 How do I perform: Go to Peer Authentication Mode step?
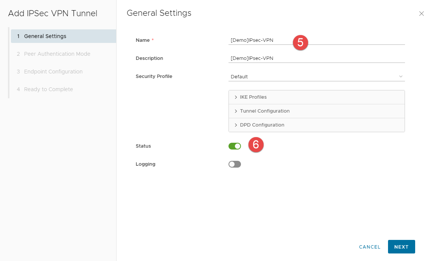tap(57, 54)
